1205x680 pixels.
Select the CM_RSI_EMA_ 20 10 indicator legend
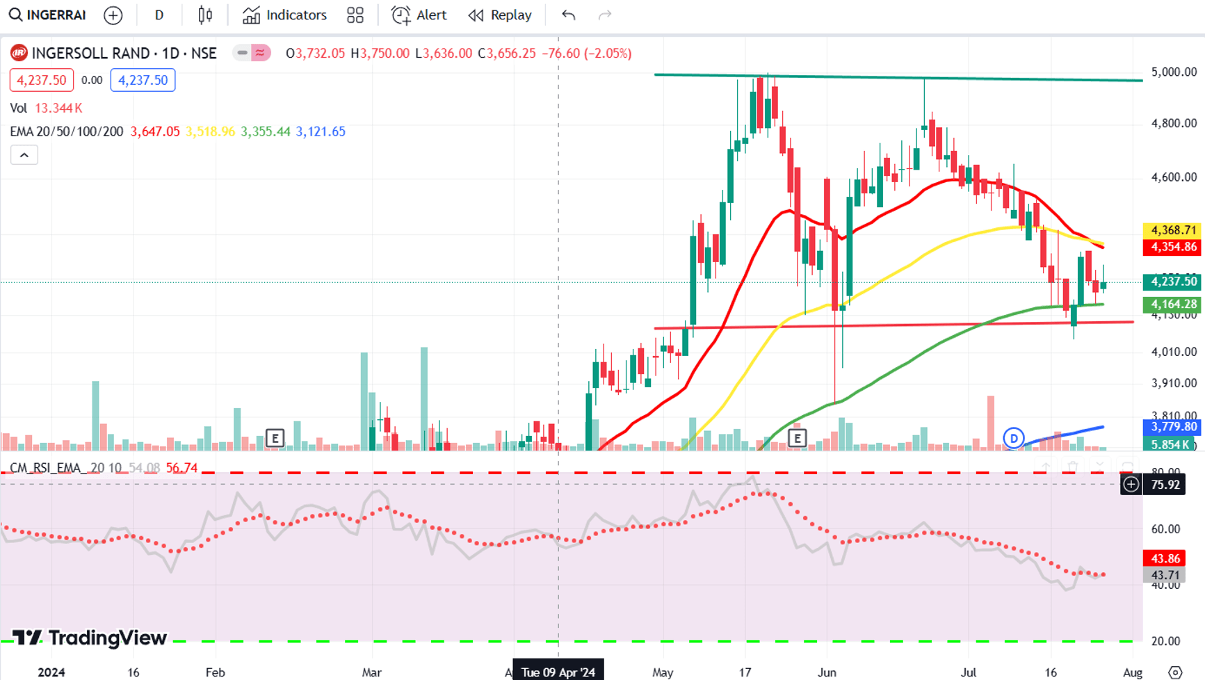point(65,468)
